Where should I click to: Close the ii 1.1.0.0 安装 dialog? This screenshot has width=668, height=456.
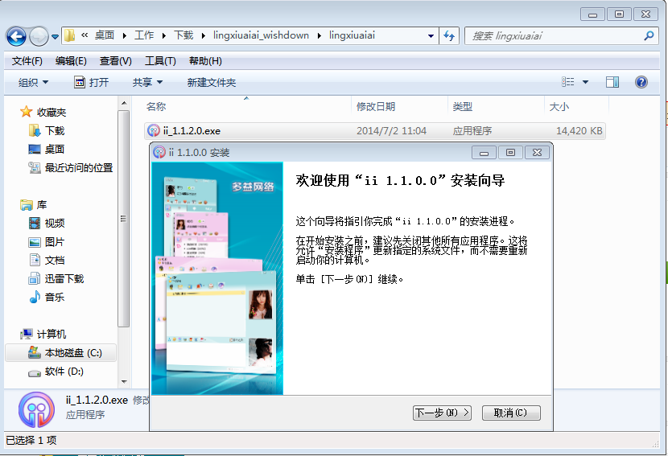click(537, 153)
